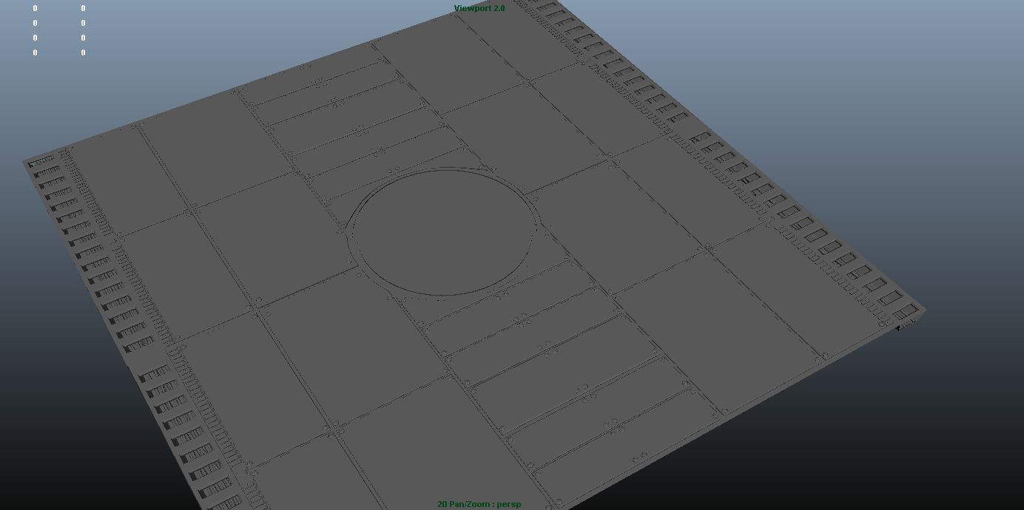Click the bottom zero in right HUD column
Viewport: 1024px width, 510px height.
pos(82,52)
